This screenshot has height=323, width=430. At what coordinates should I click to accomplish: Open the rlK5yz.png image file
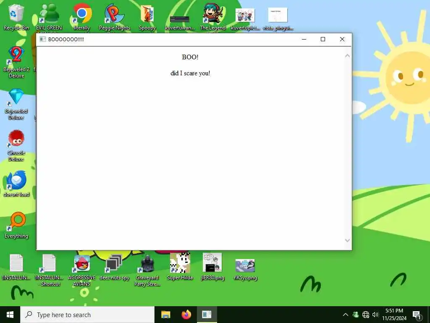pos(245,269)
